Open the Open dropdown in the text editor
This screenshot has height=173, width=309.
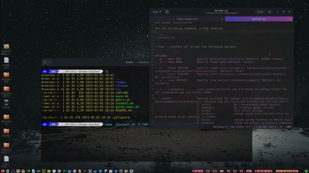click(156, 12)
